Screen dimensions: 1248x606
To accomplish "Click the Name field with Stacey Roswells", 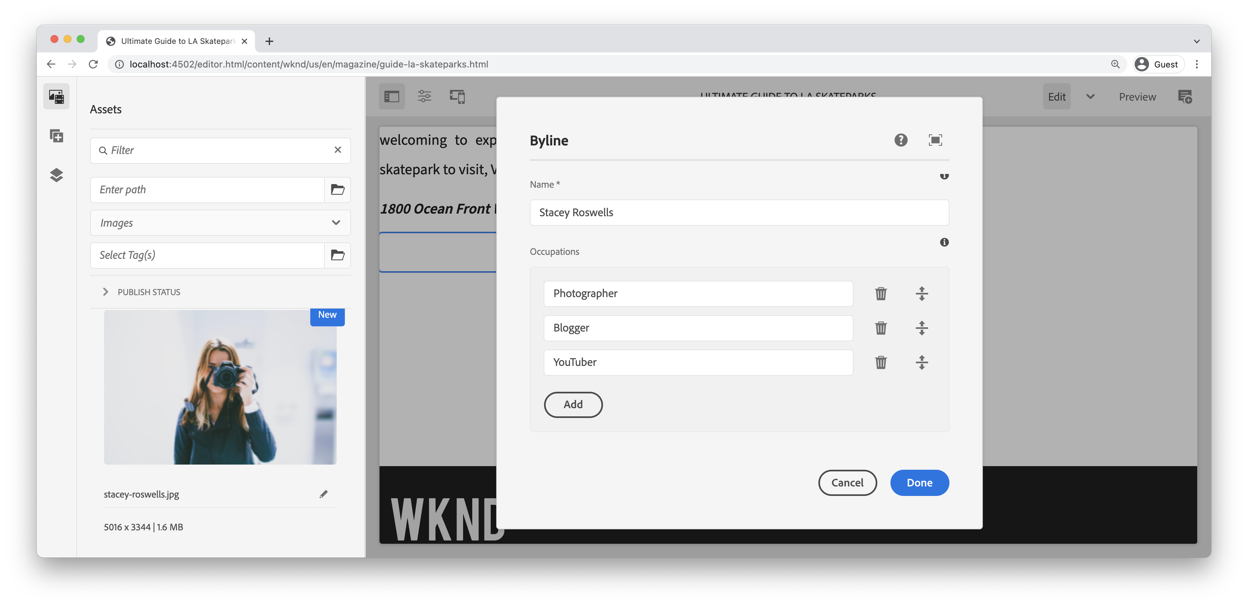I will [739, 213].
